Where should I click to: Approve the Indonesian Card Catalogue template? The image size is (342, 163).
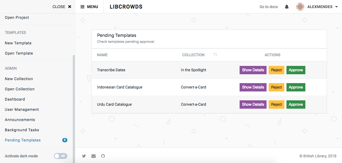[296, 87]
